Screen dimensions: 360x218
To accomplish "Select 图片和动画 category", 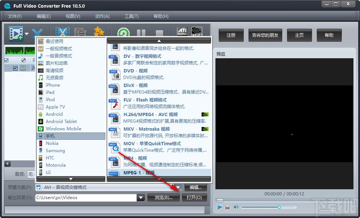I will tap(71, 63).
